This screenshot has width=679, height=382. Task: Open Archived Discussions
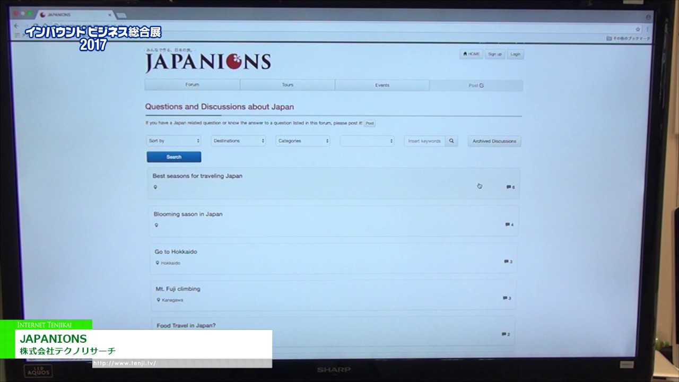(494, 141)
